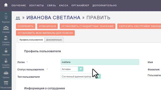Open the Иванова Светлана breadcrumb link

53,17
